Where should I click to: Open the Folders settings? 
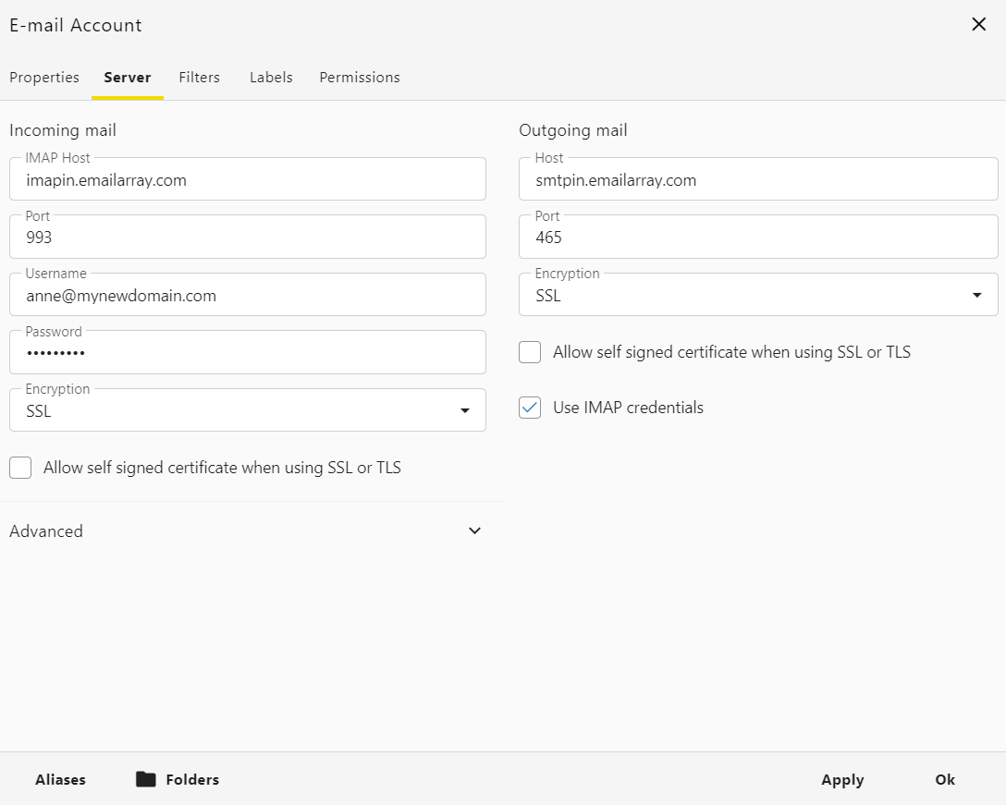pyautogui.click(x=191, y=779)
